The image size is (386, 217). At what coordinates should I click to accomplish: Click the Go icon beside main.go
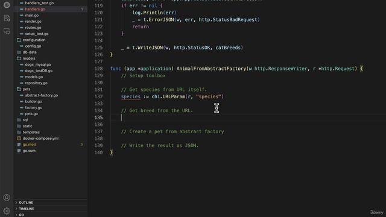coord(22,15)
